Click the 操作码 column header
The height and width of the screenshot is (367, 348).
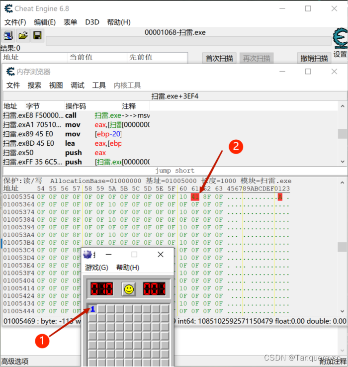[92, 106]
